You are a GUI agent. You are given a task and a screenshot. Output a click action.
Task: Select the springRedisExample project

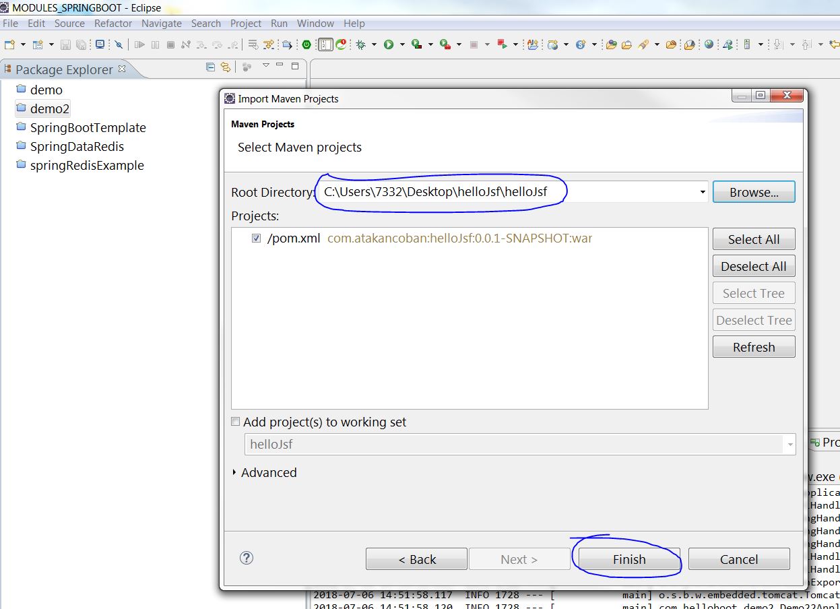(79, 165)
